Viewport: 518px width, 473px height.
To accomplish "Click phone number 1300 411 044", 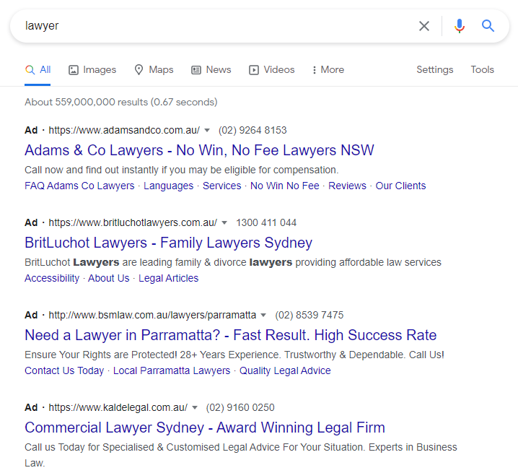I will coord(266,222).
